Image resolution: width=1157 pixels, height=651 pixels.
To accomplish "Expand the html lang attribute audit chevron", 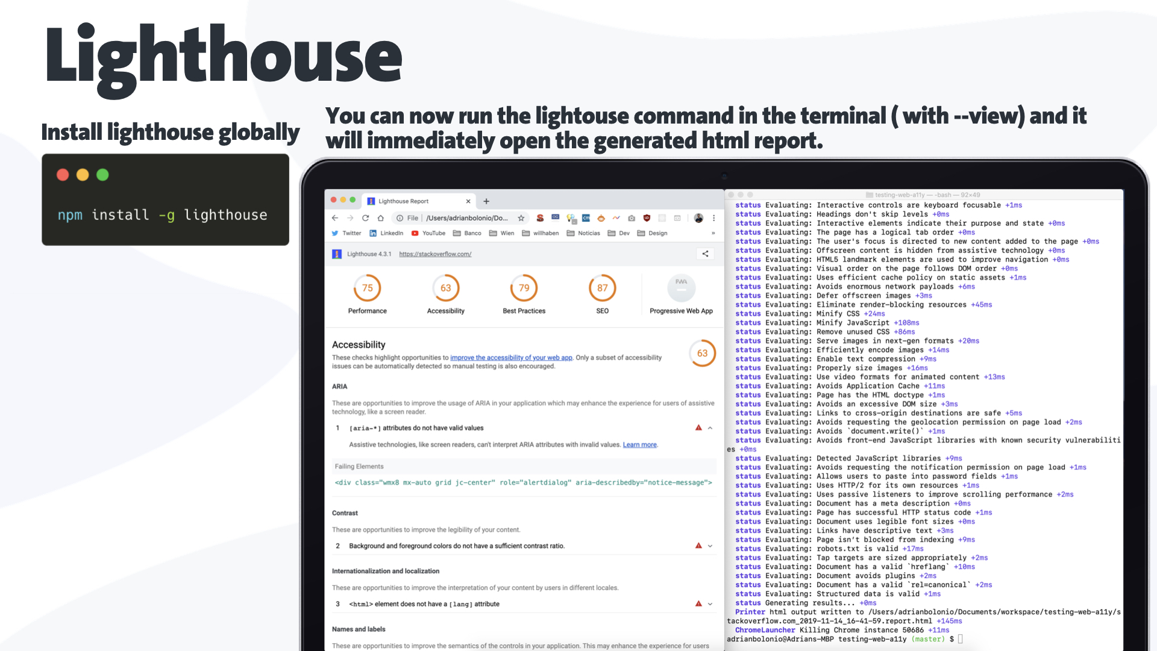I will click(710, 604).
